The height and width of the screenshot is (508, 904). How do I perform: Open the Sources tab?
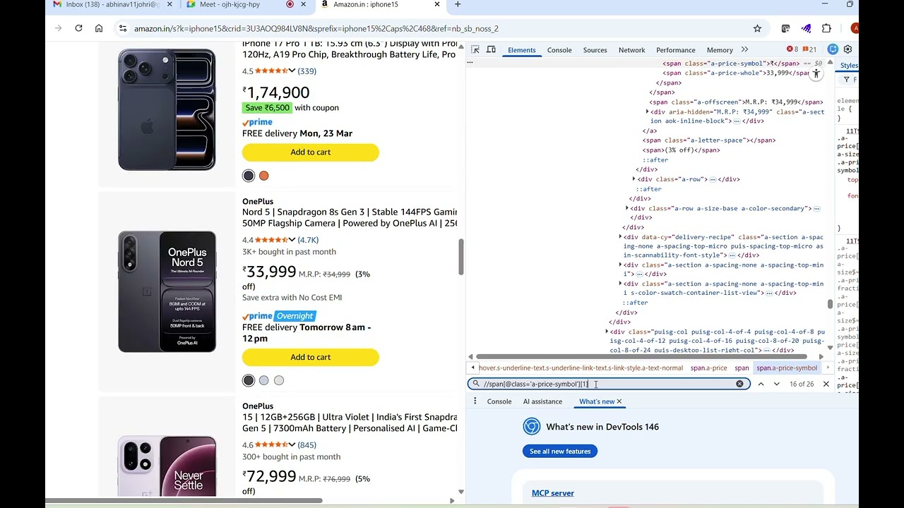coord(595,50)
